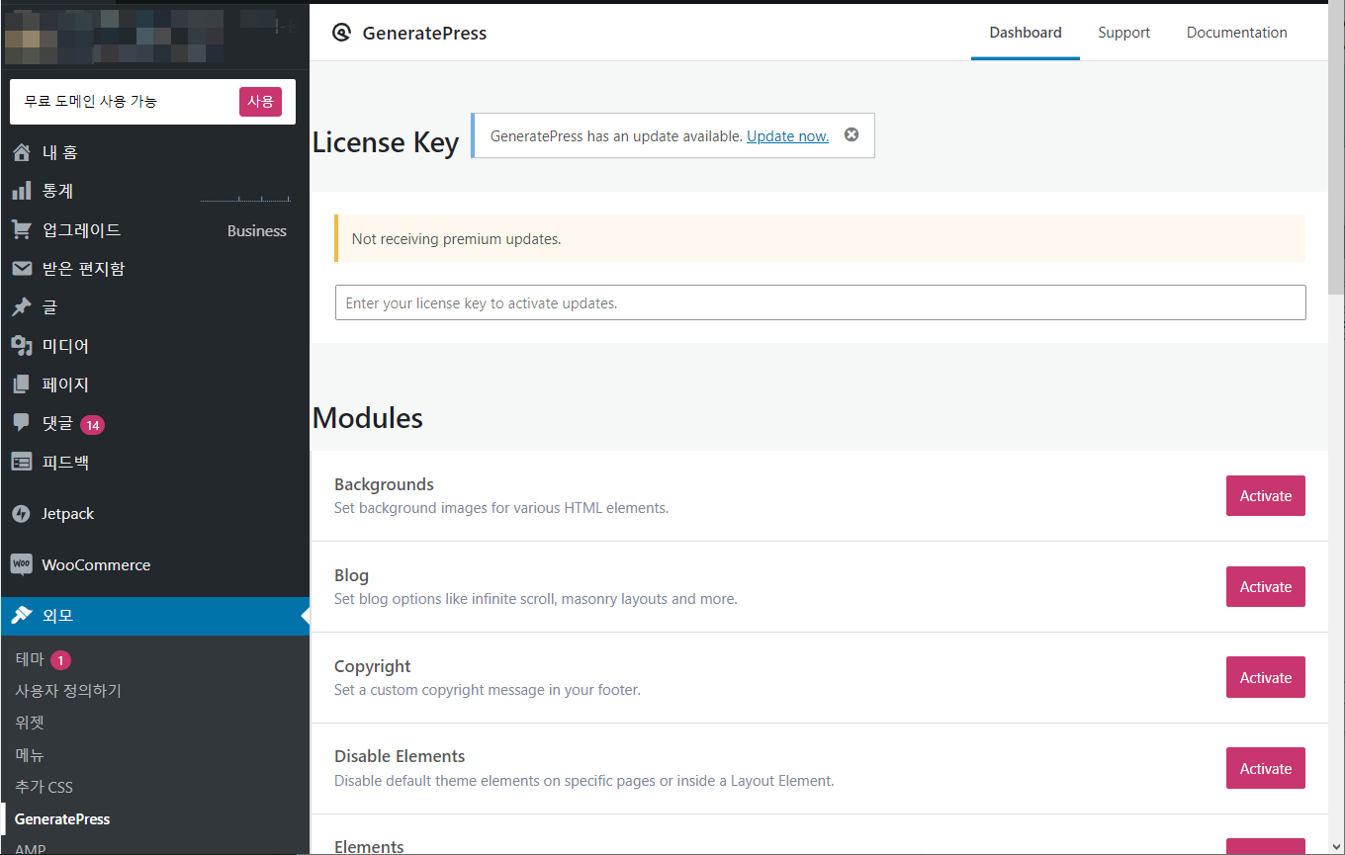Activate the Copyright module
Viewport: 1345px width, 855px height.
pyautogui.click(x=1266, y=678)
